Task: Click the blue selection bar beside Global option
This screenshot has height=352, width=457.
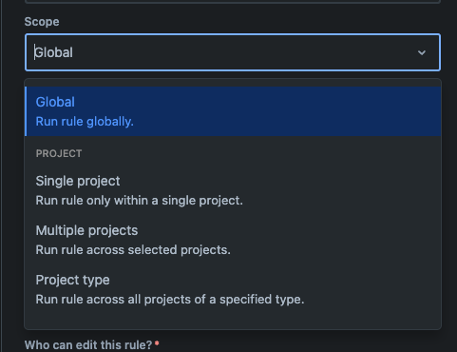Action: point(26,111)
